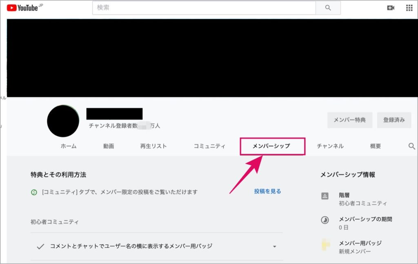
Task: Click the yellow member badge icon
Action: click(x=325, y=244)
